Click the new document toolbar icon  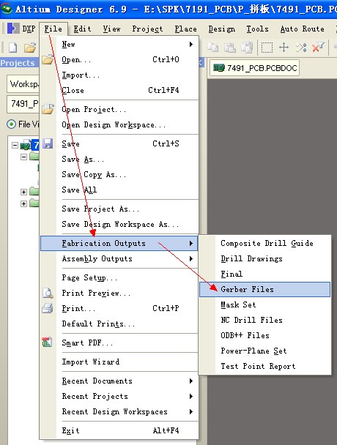(x=12, y=48)
